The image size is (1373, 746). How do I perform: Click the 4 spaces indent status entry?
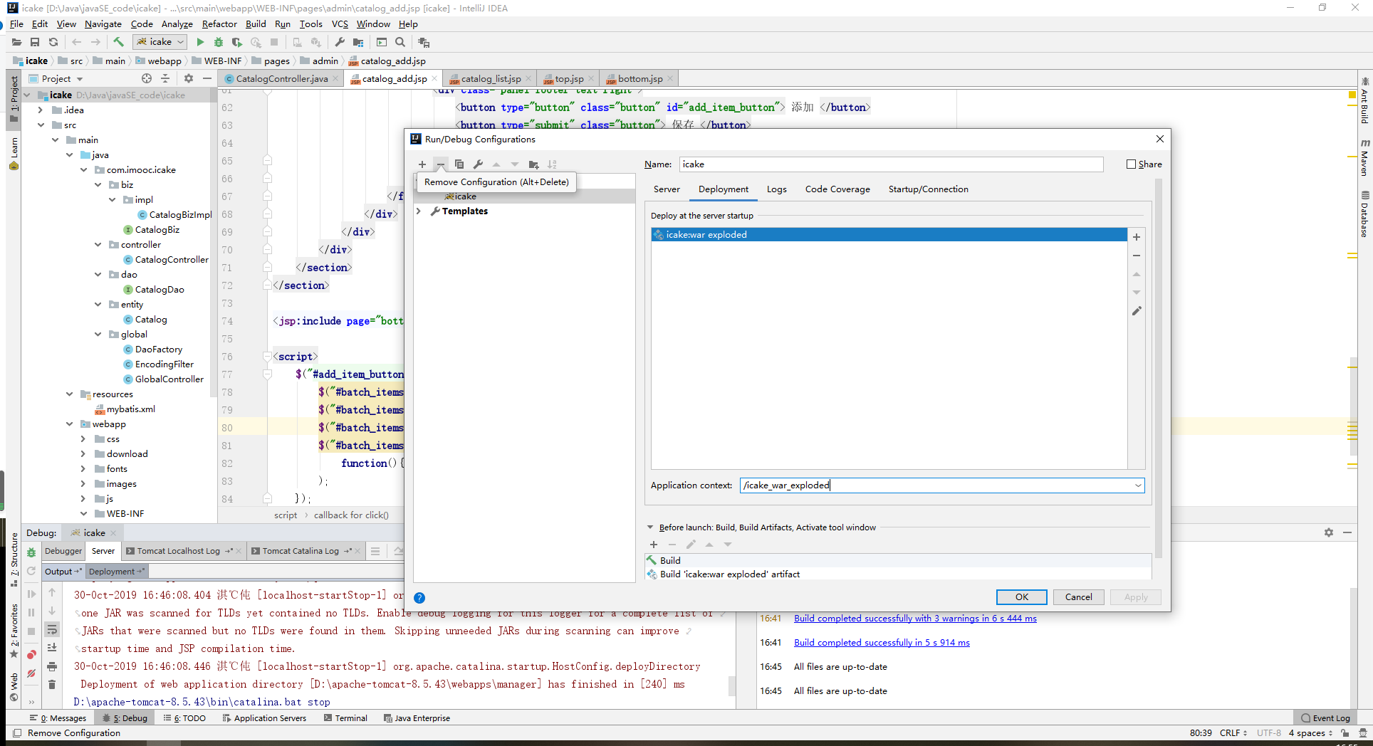pyautogui.click(x=1310, y=732)
